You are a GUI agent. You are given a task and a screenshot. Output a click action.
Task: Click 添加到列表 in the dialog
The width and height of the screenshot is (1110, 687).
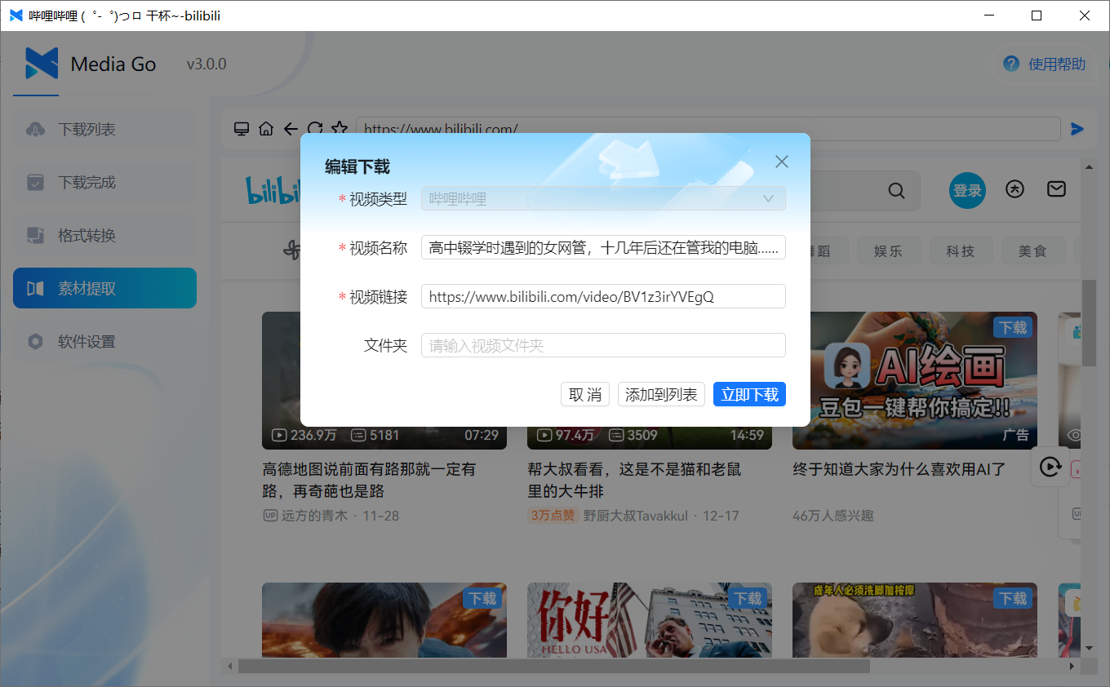[x=661, y=394]
